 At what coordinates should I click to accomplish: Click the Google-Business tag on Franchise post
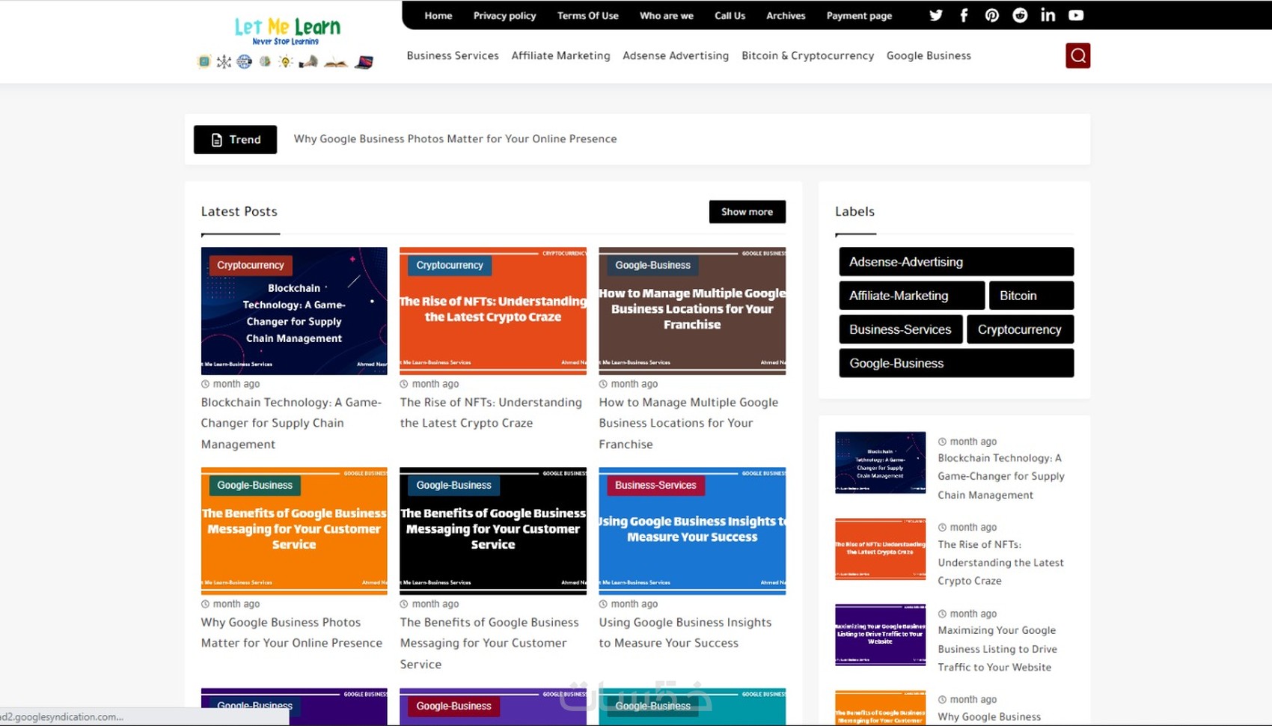pos(652,265)
